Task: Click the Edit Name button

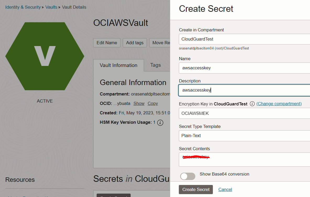Action: (107, 43)
